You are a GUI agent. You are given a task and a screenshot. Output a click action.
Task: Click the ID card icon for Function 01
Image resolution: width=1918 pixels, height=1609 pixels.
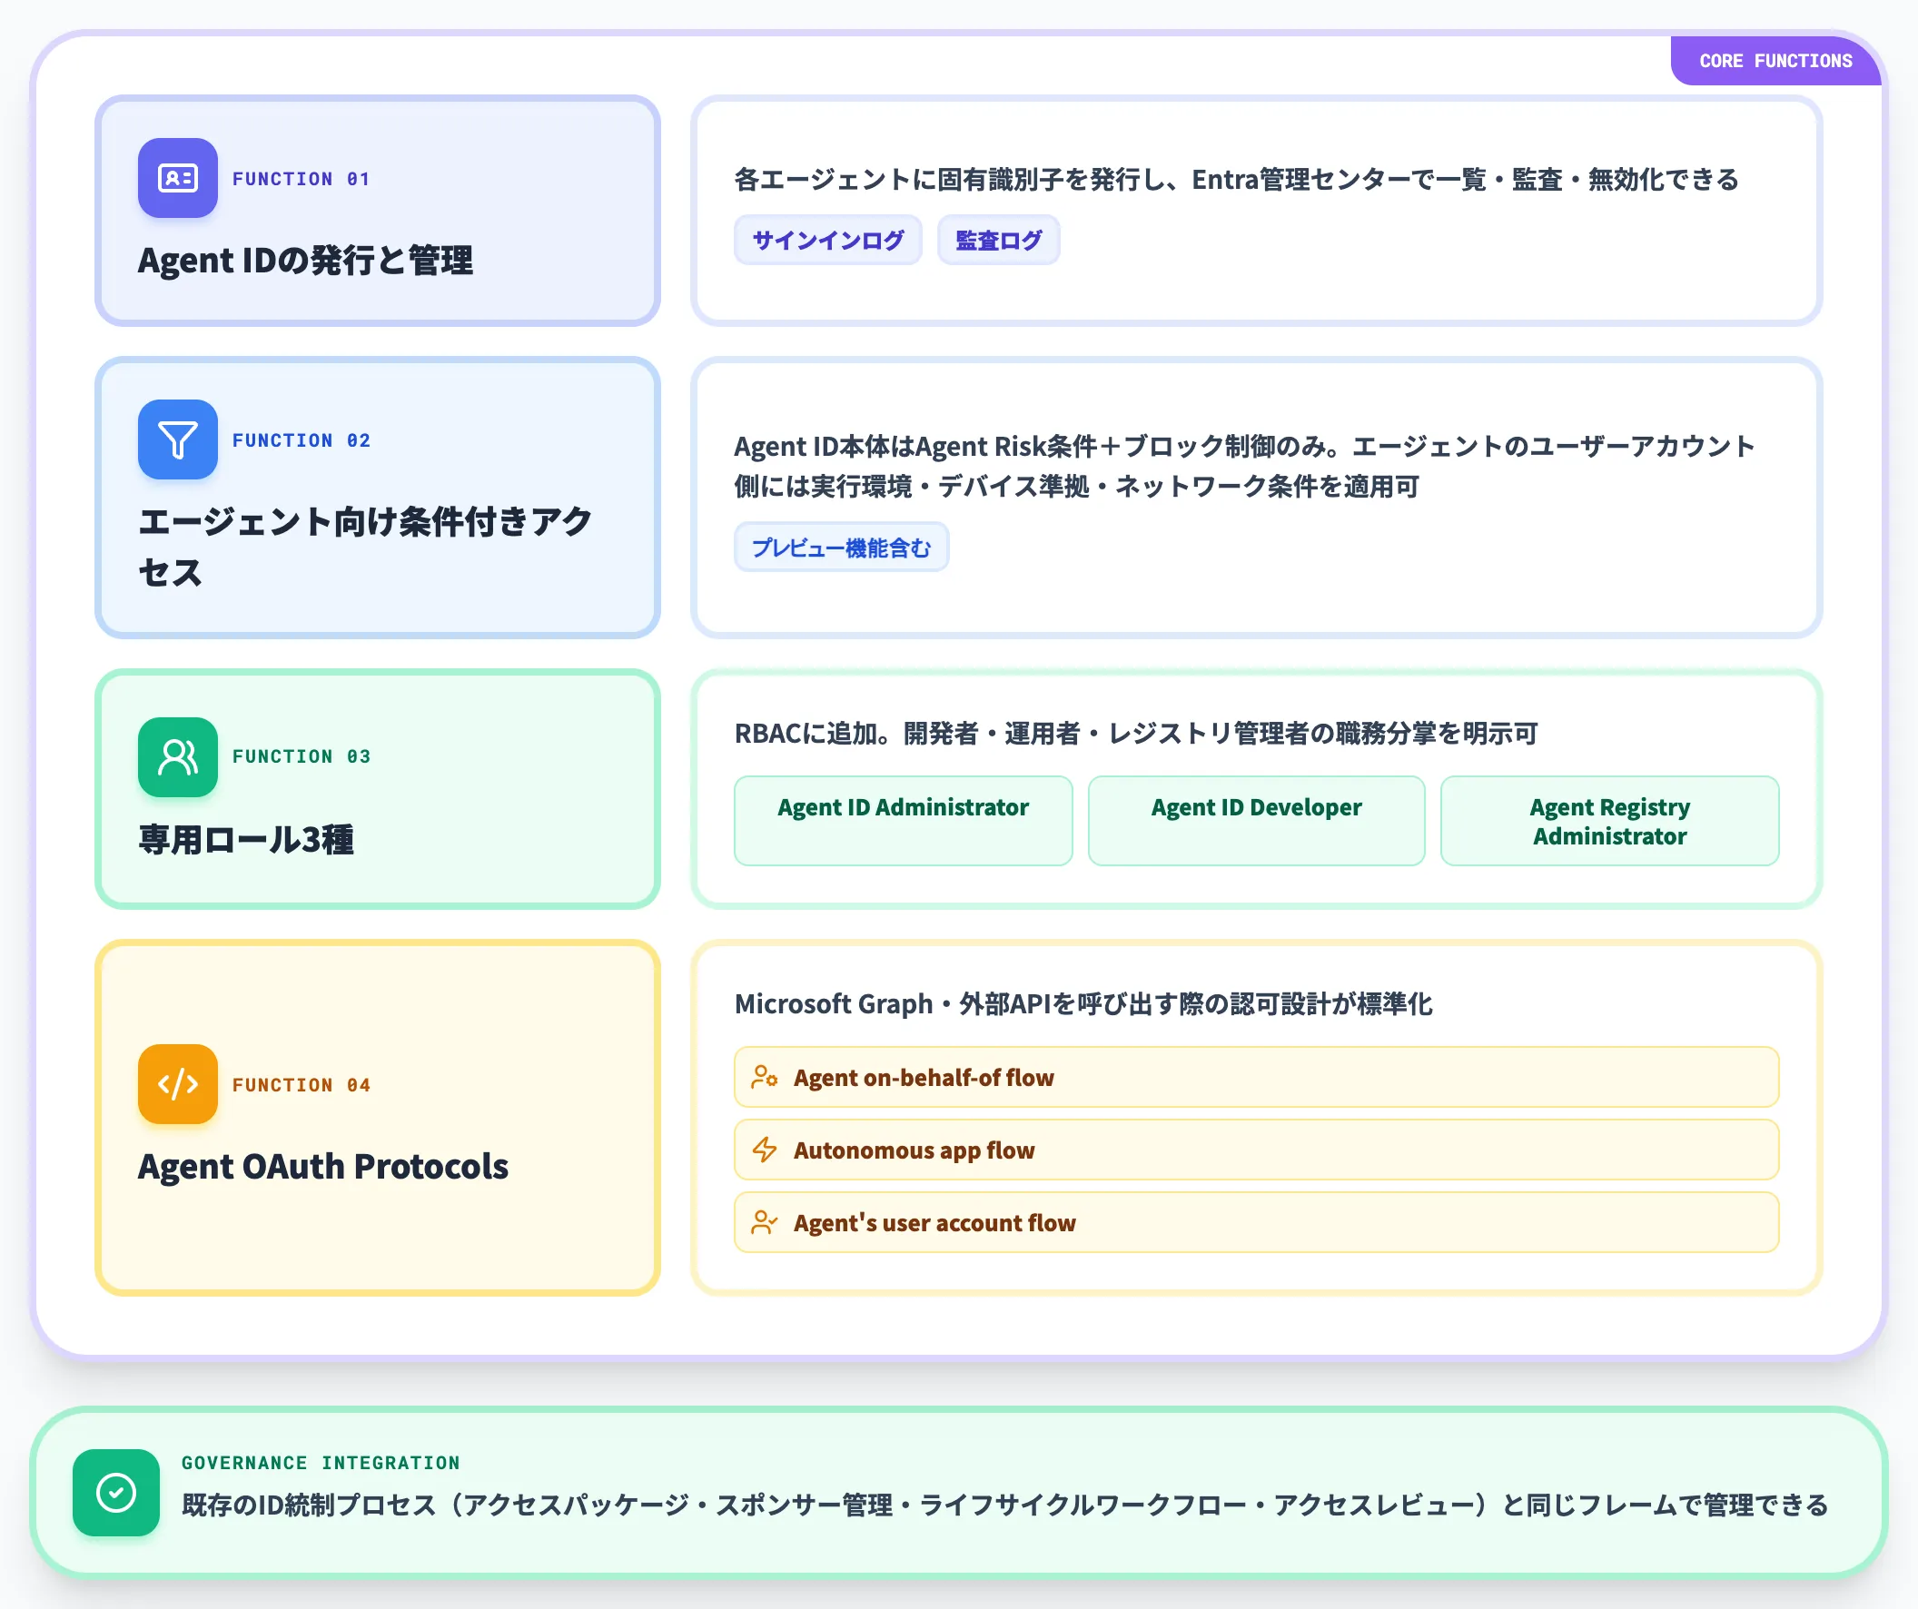tap(177, 178)
